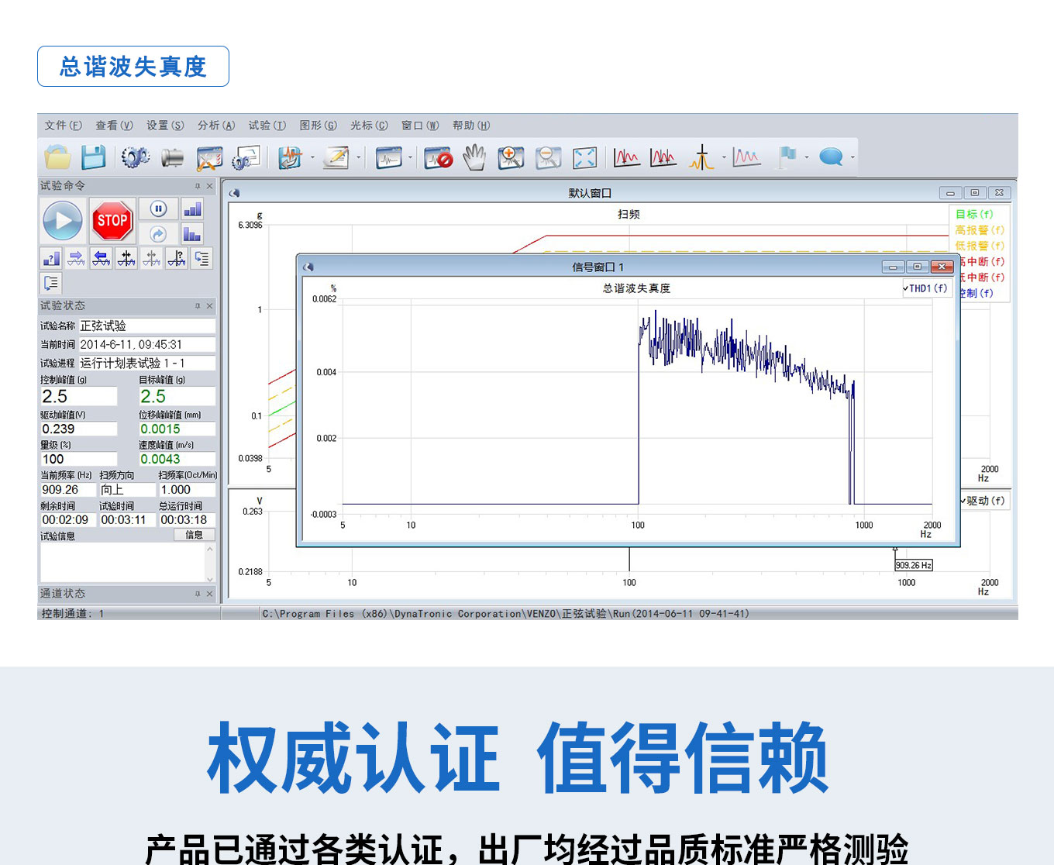1054x865 pixels.
Task: Pause the running sine test
Action: (158, 209)
